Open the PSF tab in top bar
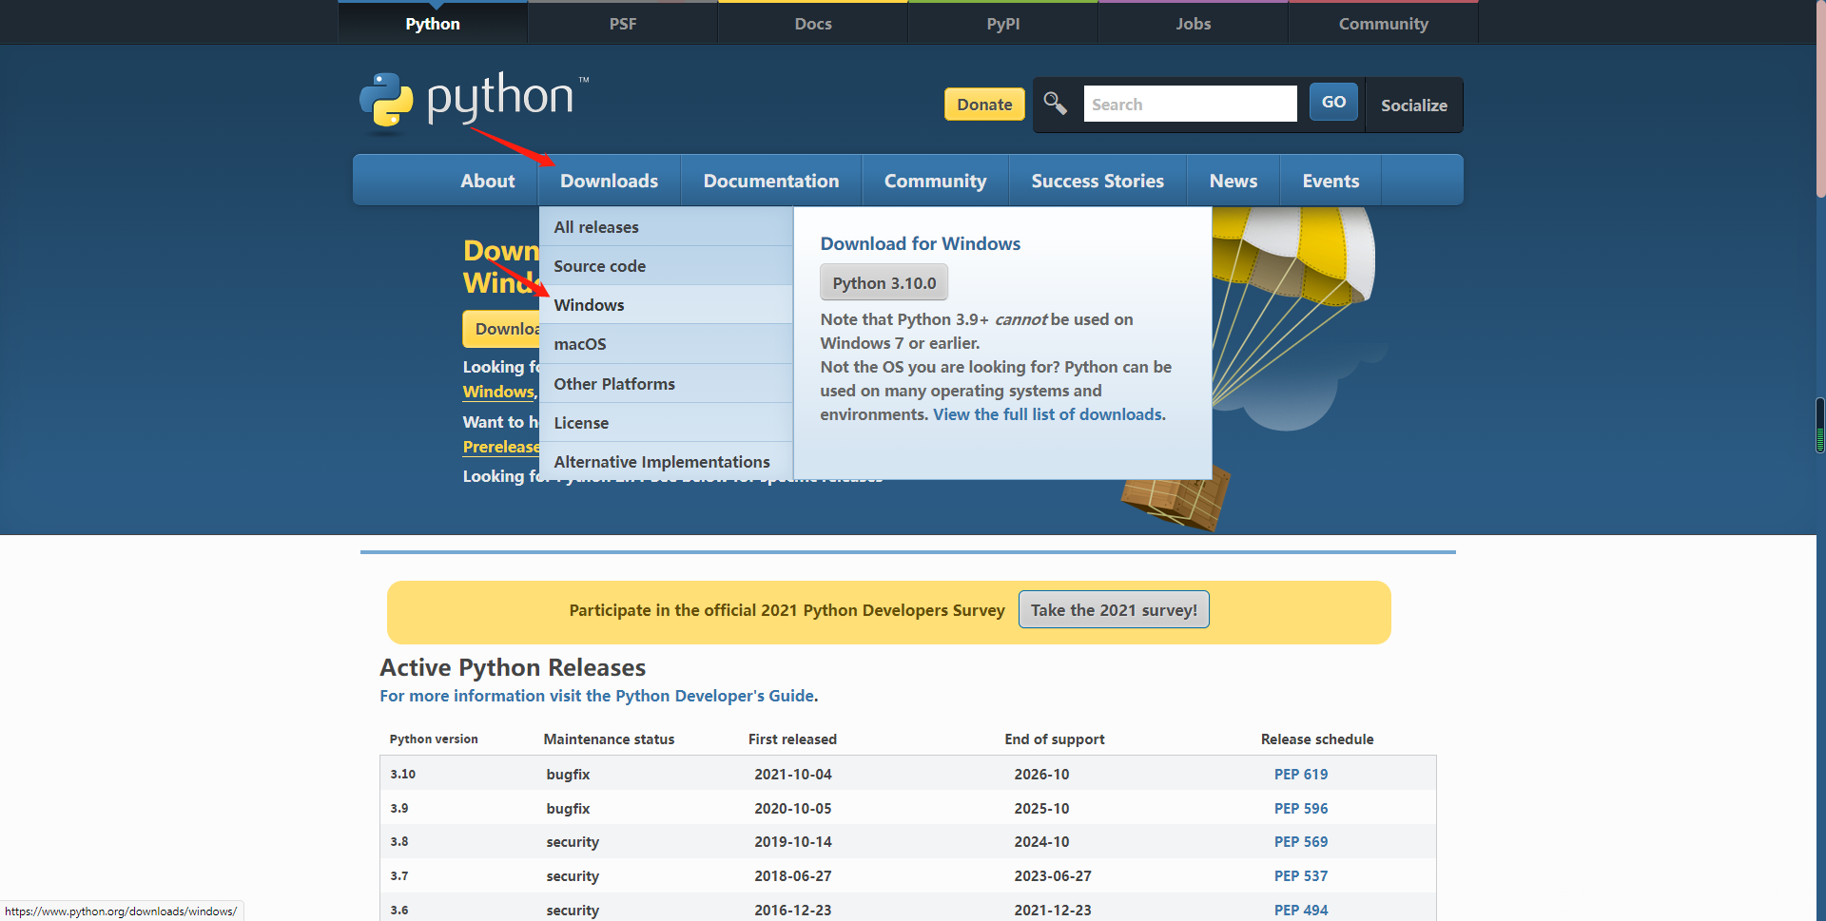Viewport: 1826px width, 921px height. tap(623, 24)
